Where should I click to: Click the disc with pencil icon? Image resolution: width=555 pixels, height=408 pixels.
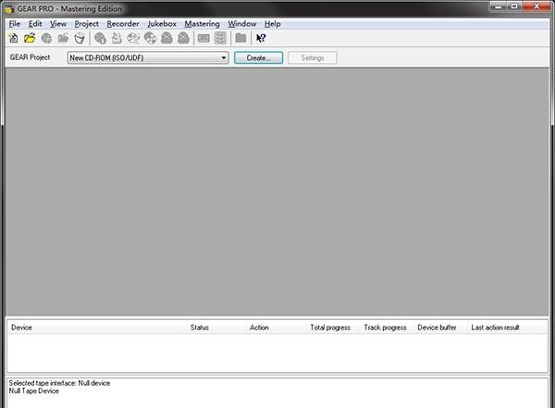click(x=133, y=38)
